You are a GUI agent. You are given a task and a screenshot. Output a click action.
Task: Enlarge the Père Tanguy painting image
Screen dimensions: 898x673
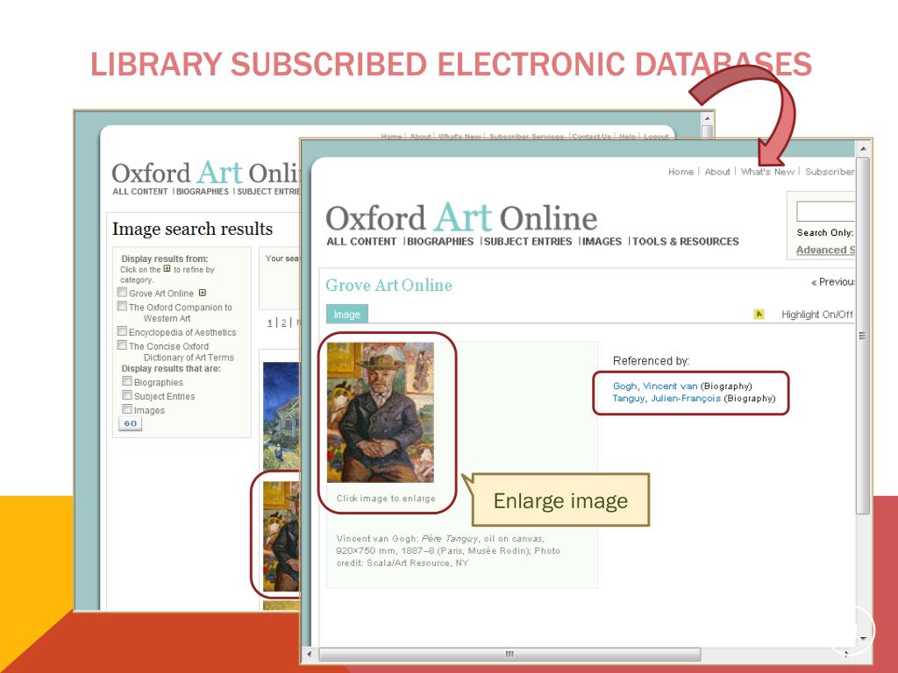pyautogui.click(x=381, y=412)
